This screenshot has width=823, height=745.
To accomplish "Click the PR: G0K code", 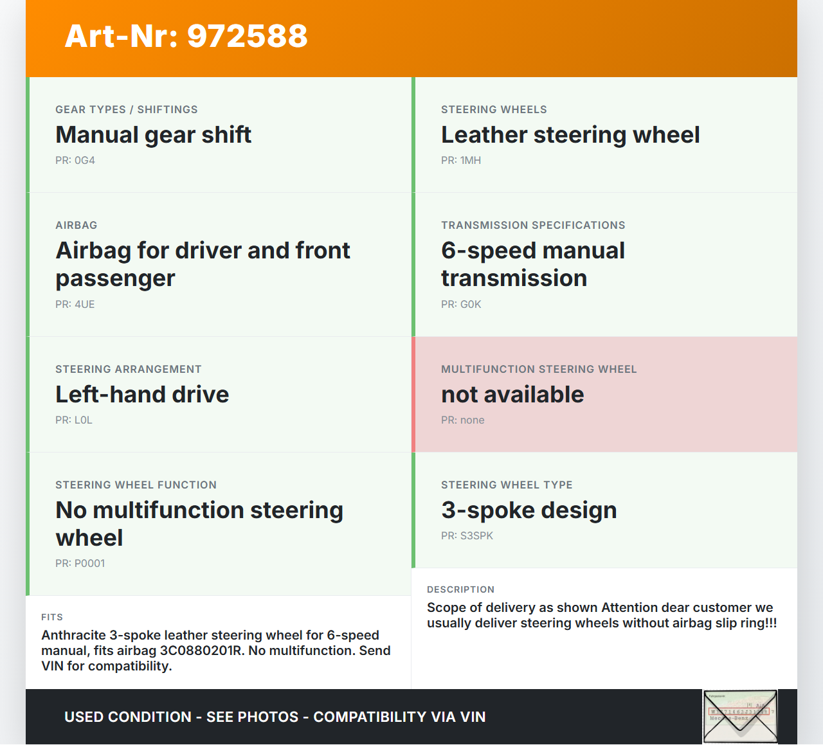I will pyautogui.click(x=461, y=305).
